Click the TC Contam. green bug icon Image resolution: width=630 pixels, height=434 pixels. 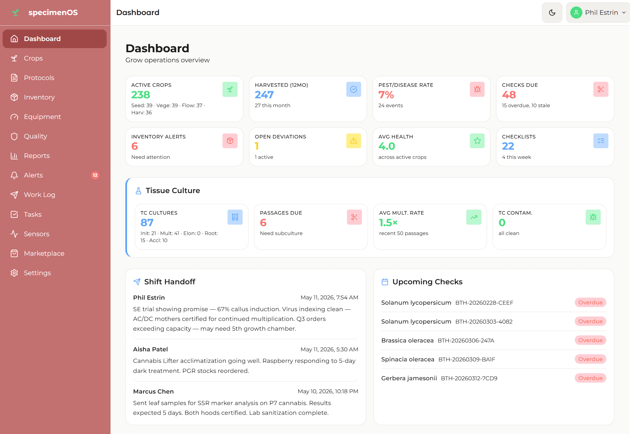(x=593, y=217)
